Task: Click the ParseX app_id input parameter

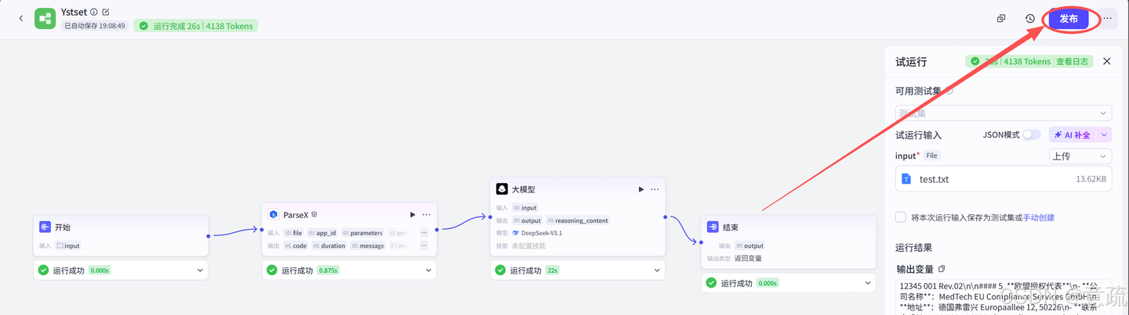Action: click(321, 233)
